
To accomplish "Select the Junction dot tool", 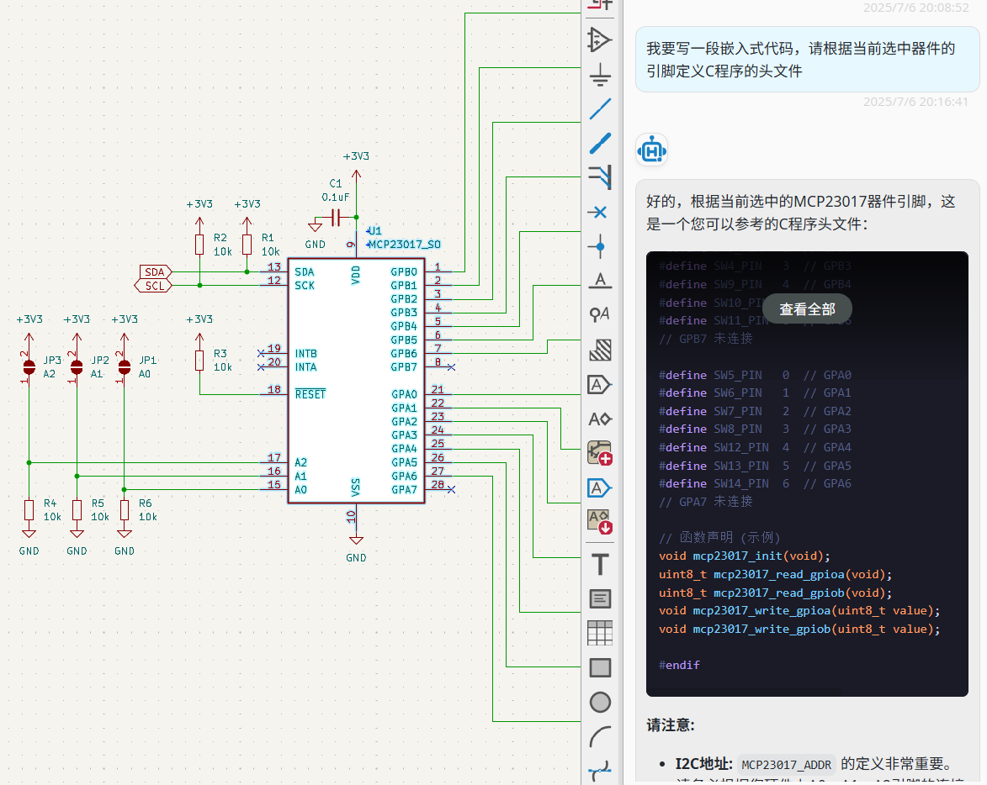I will [x=600, y=245].
